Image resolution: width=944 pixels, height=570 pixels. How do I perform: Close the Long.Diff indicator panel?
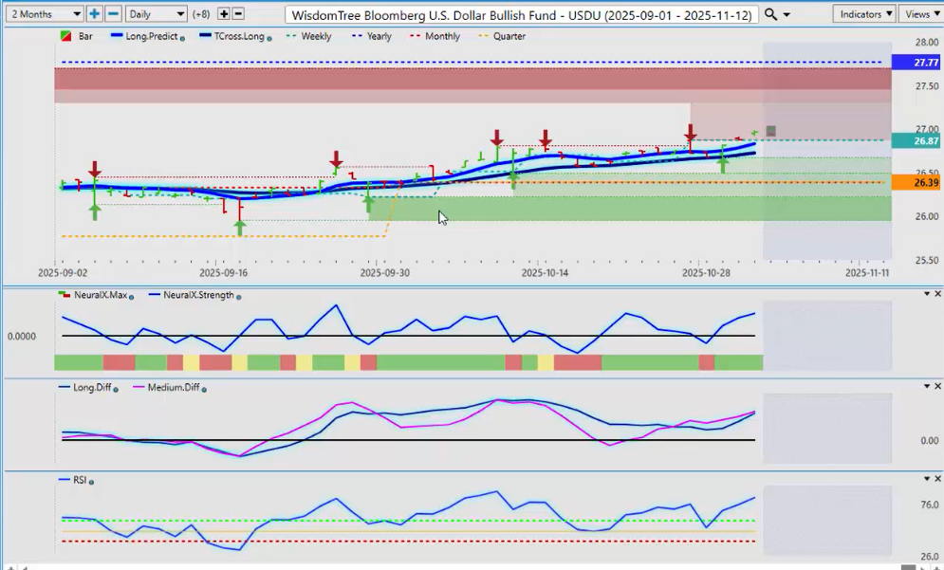coord(937,387)
